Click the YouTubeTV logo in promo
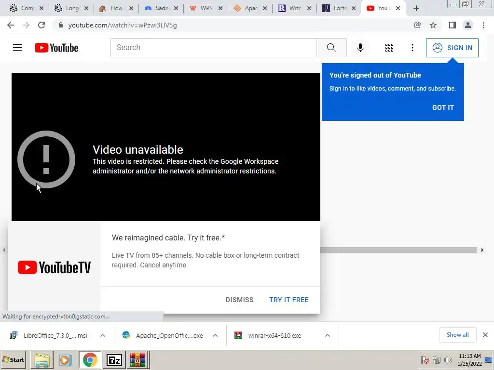494x370 pixels. click(x=54, y=267)
